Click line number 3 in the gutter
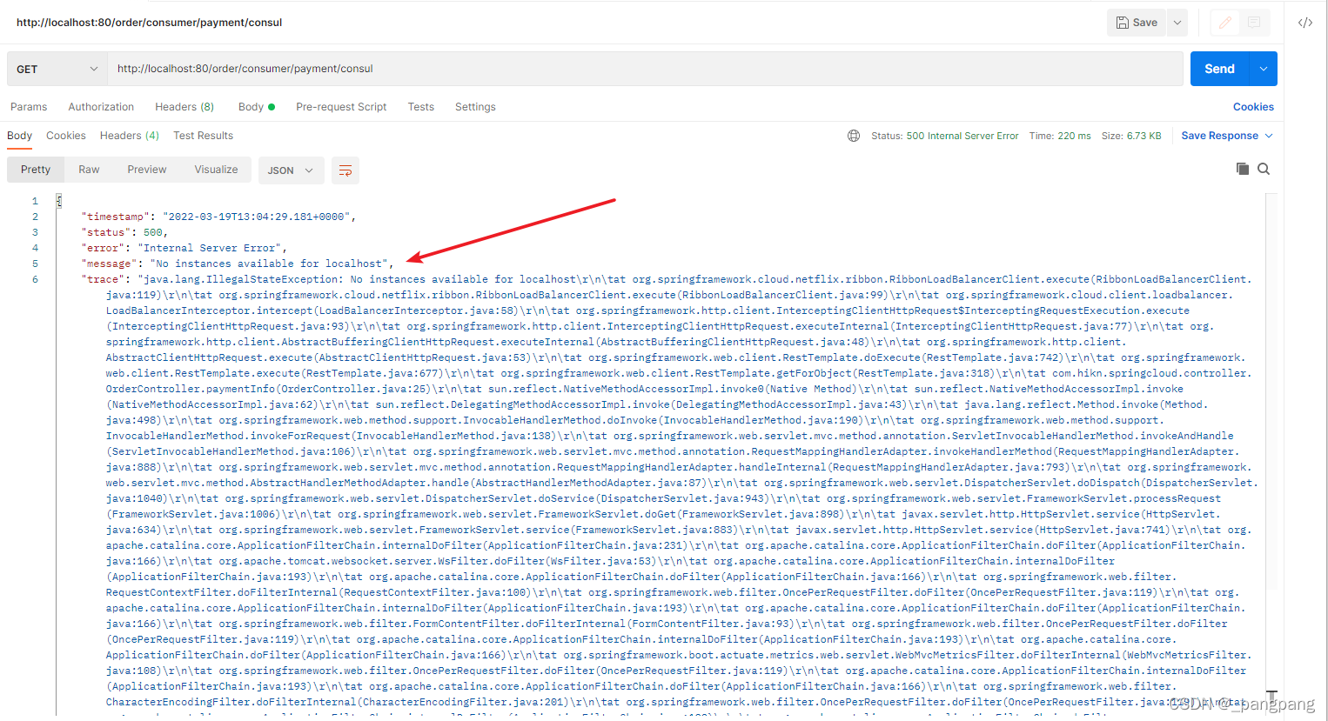 [x=35, y=232]
